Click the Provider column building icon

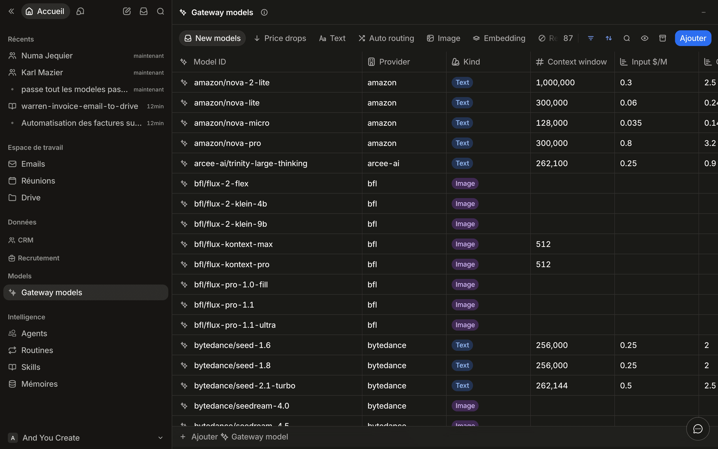click(x=371, y=62)
